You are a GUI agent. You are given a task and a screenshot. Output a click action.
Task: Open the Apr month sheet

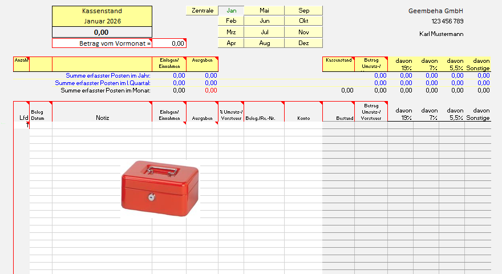pos(231,43)
